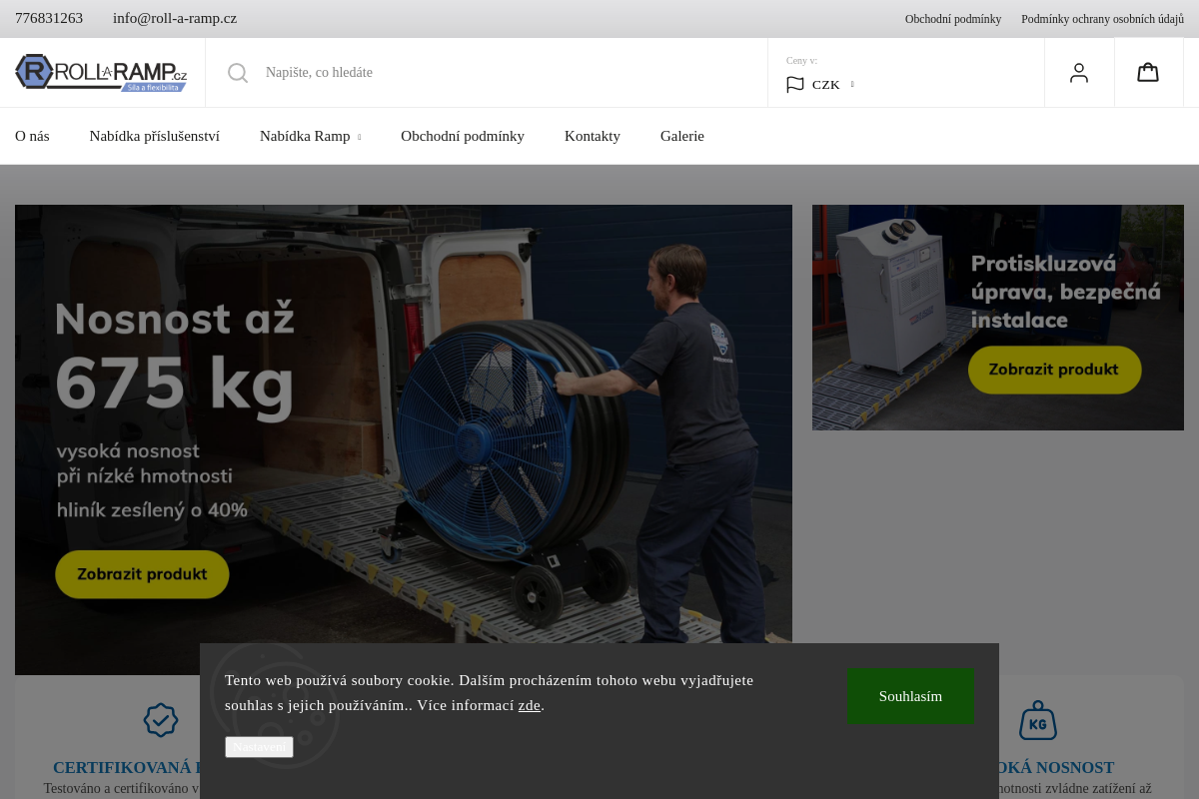
Task: Open the O nás menu item
Action: (32, 136)
